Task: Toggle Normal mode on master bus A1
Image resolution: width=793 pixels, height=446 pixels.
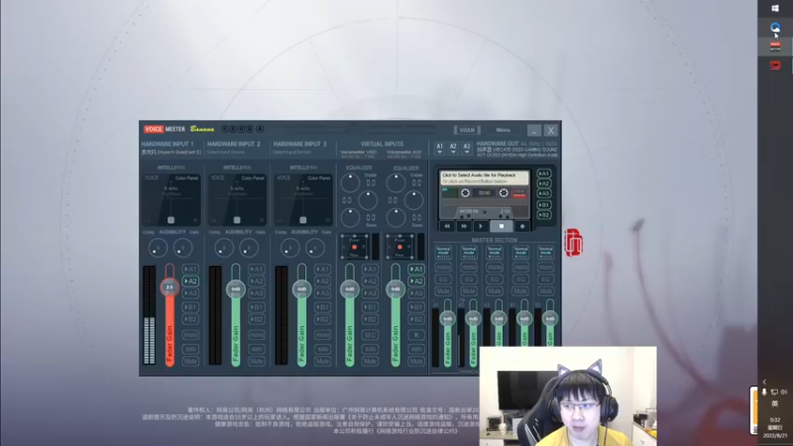Action: click(x=443, y=252)
